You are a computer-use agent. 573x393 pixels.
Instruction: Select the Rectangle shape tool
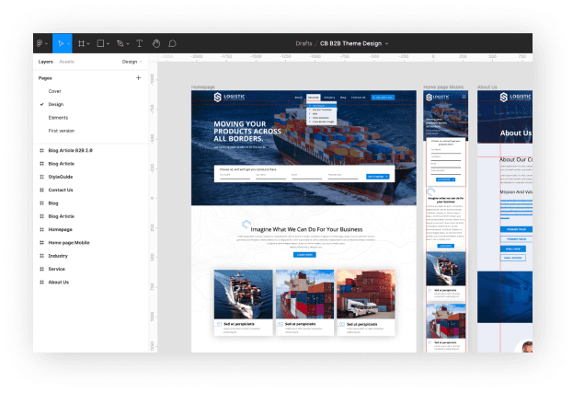coord(100,43)
